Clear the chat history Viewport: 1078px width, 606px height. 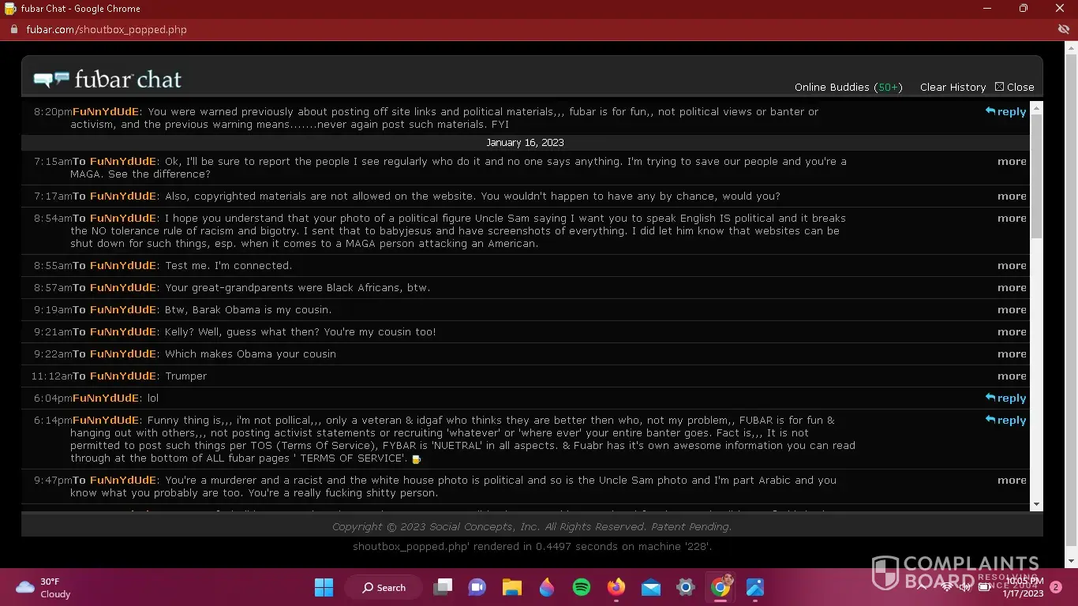point(953,88)
